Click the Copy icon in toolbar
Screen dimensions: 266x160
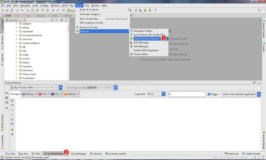pyautogui.click(x=32, y=10)
